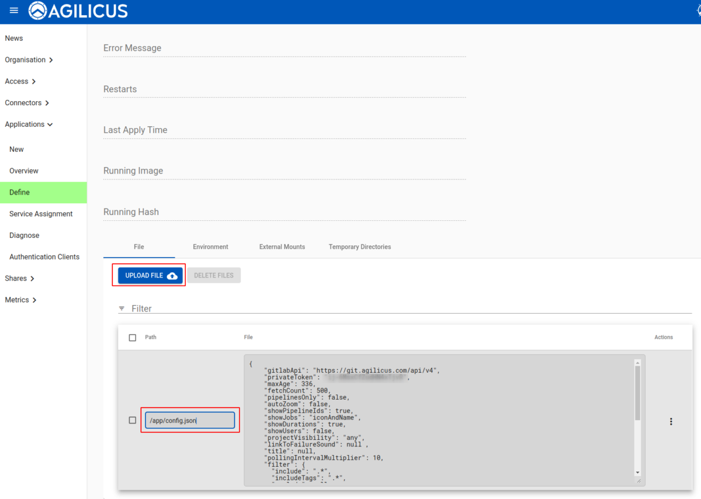Open the row actions kebab menu
The width and height of the screenshot is (701, 499).
[x=671, y=421]
